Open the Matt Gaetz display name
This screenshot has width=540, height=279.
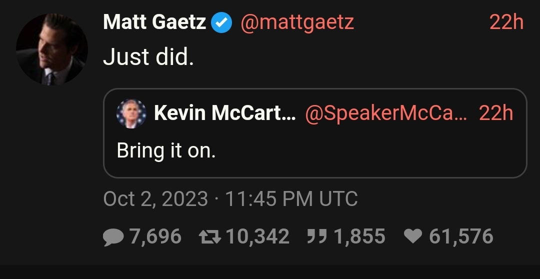click(x=154, y=22)
